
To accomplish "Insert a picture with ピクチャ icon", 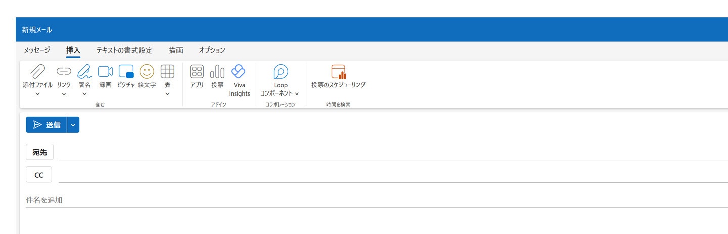I will click(126, 71).
